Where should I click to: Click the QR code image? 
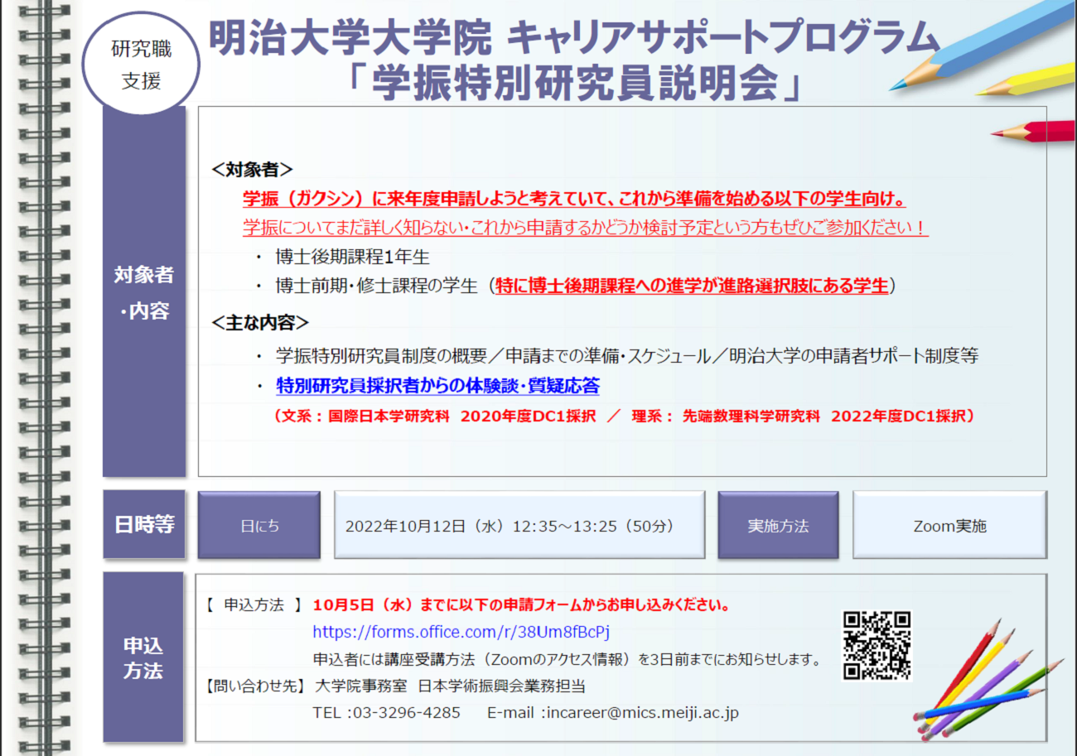coord(877,646)
